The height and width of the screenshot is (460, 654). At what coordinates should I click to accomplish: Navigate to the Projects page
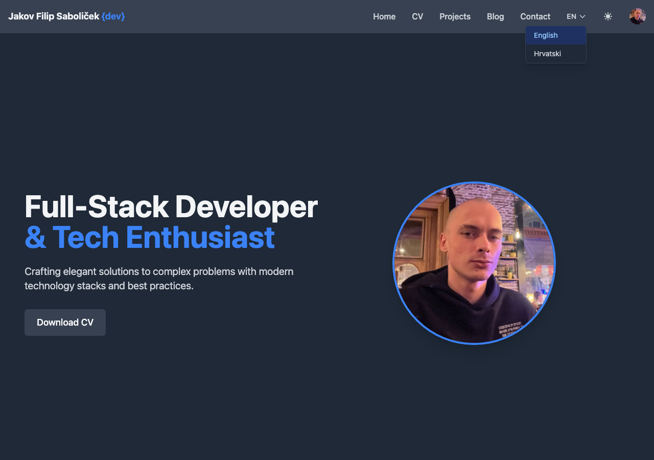(x=455, y=16)
